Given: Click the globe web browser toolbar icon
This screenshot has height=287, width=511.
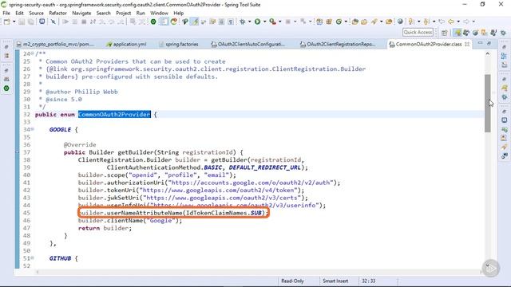Looking at the screenshot, I should coord(400,22).
